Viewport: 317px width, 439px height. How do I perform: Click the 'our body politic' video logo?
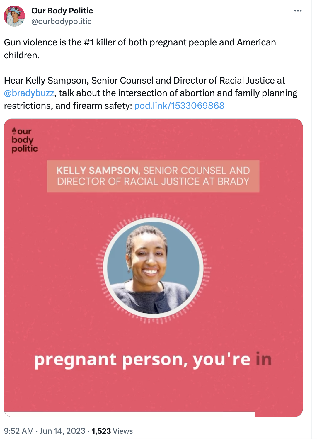coord(25,140)
